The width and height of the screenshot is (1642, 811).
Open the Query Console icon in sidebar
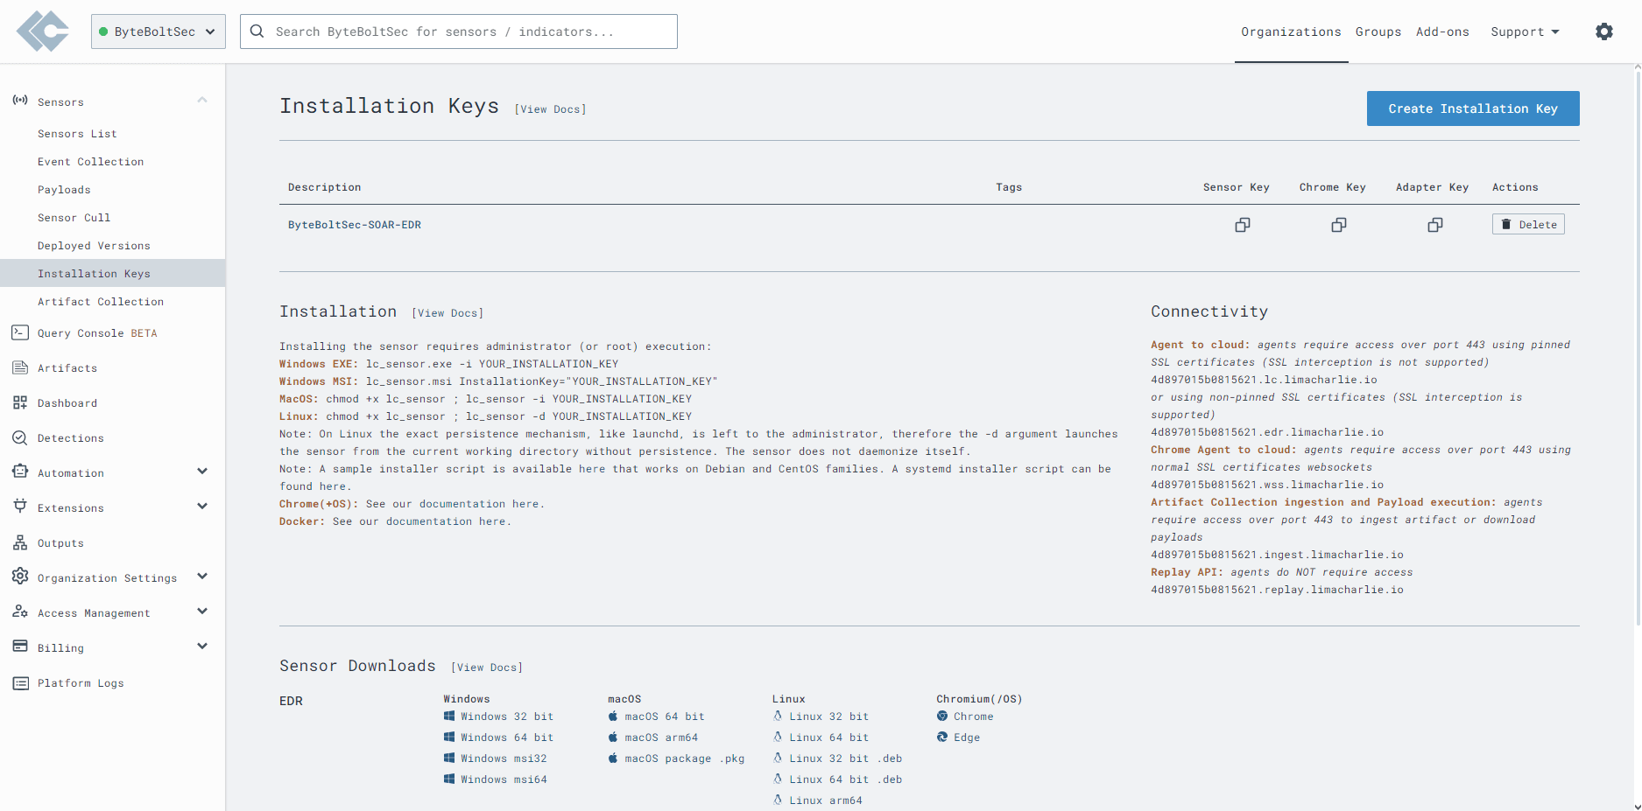[x=20, y=332]
